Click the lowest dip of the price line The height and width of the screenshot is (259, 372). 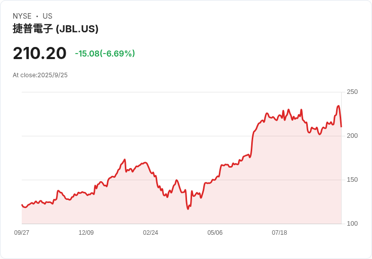point(188,209)
